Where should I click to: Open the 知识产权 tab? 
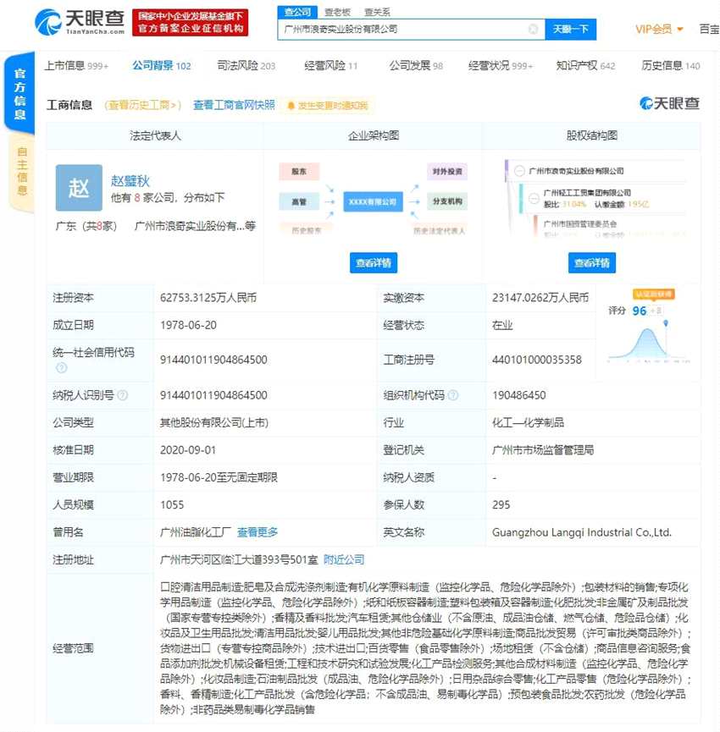pos(585,66)
